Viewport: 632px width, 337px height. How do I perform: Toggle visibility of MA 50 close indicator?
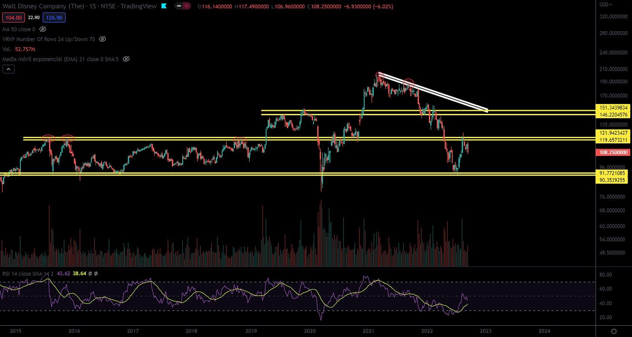coord(43,29)
